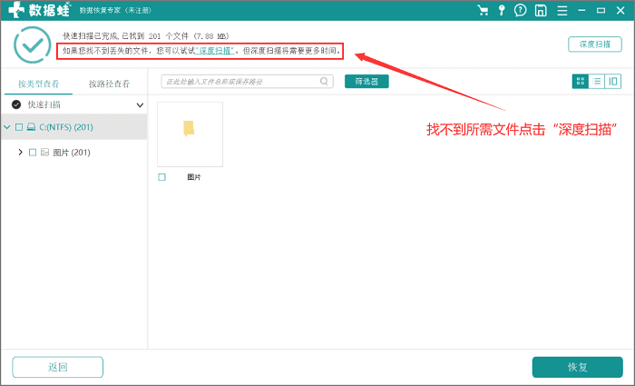Switch to 按路径查看 tab
Screen dimensions: 635x386
[110, 84]
